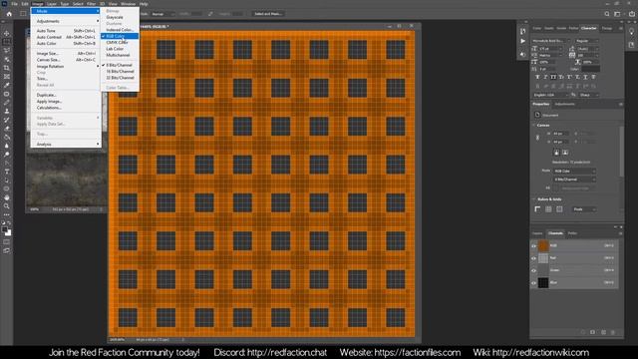Select the Clone Stamp tool
638x359 pixels.
point(7,111)
